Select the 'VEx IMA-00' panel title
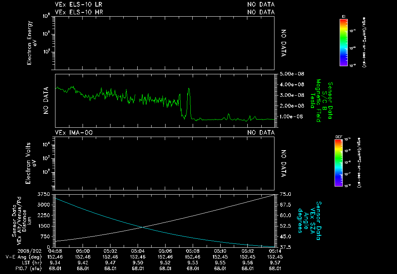397x274 pixels. coord(74,132)
